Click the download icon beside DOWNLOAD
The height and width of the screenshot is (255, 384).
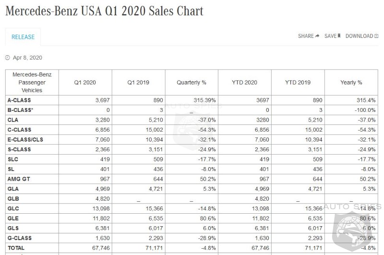376,36
